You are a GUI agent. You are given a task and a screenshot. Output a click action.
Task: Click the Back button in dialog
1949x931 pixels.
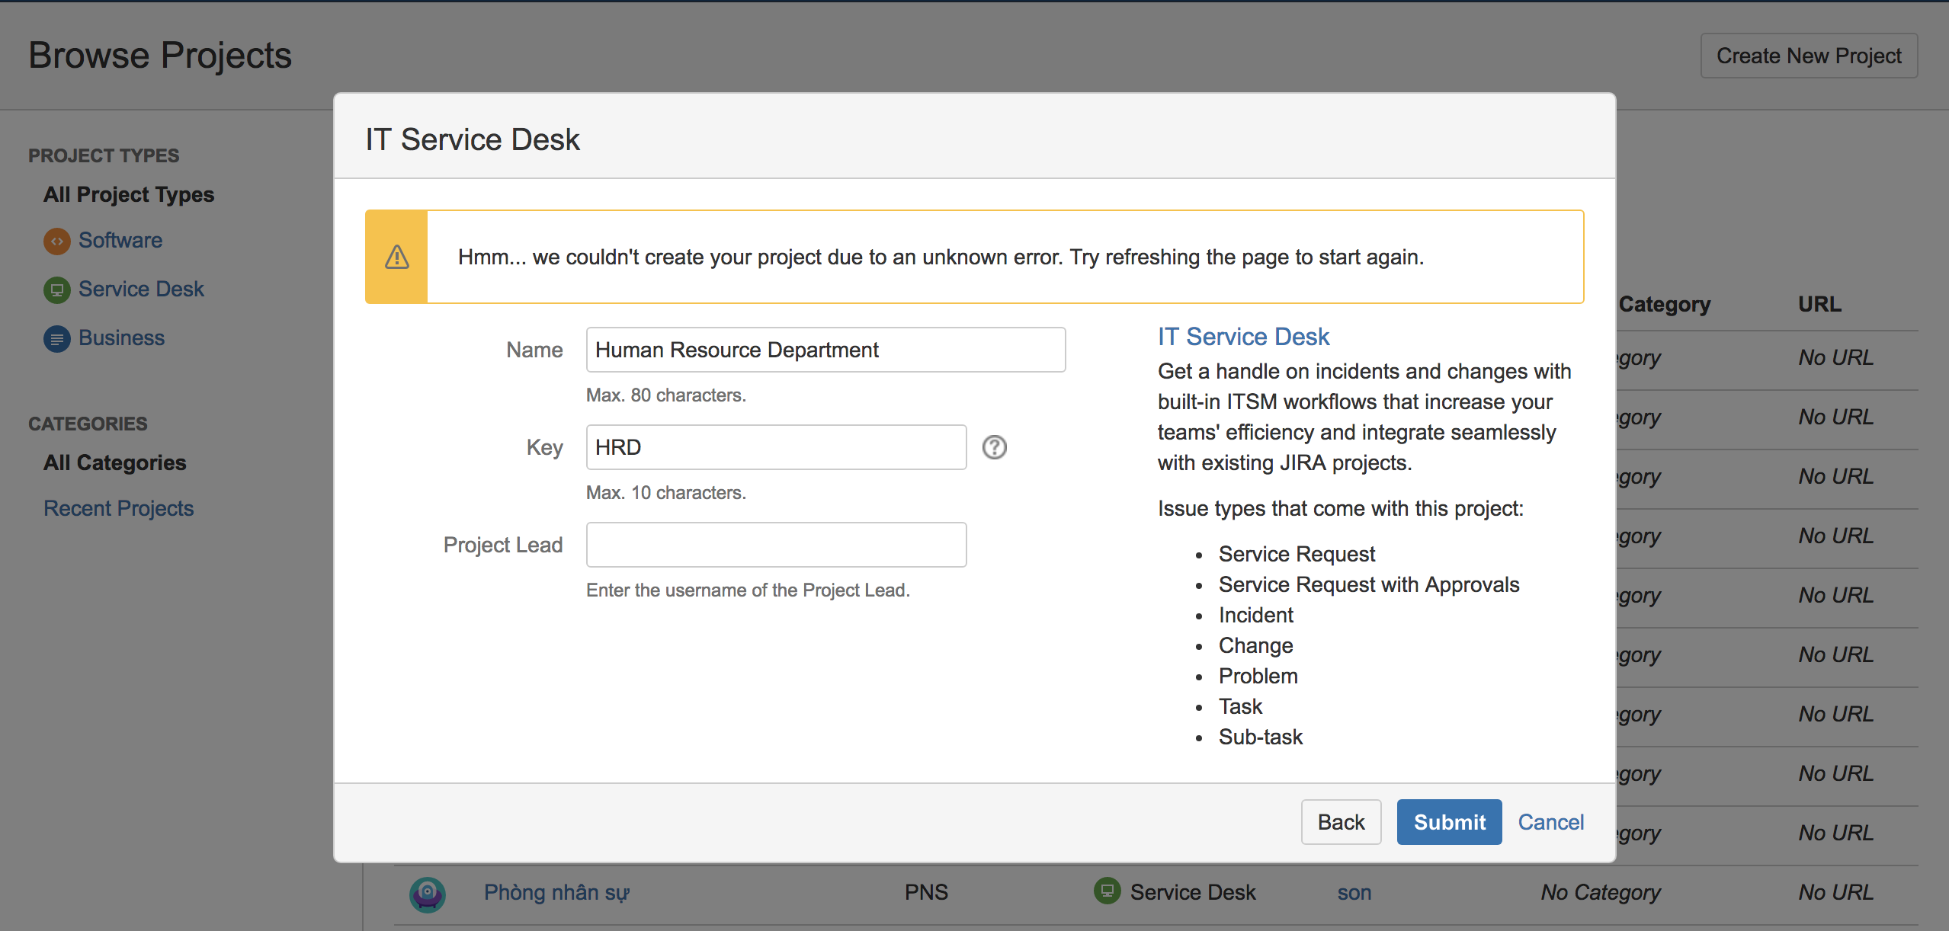pos(1341,822)
